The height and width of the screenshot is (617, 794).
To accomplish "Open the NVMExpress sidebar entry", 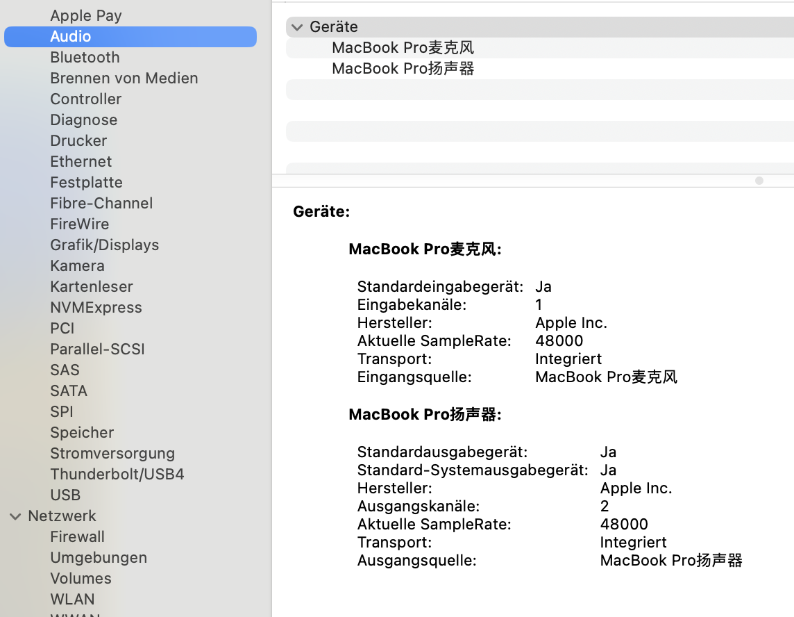I will point(96,307).
